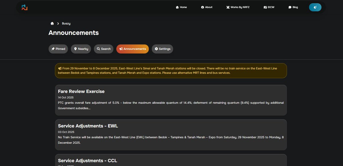343x166 pixels.
Task: Open the Blog navbar link
Action: (x=293, y=7)
